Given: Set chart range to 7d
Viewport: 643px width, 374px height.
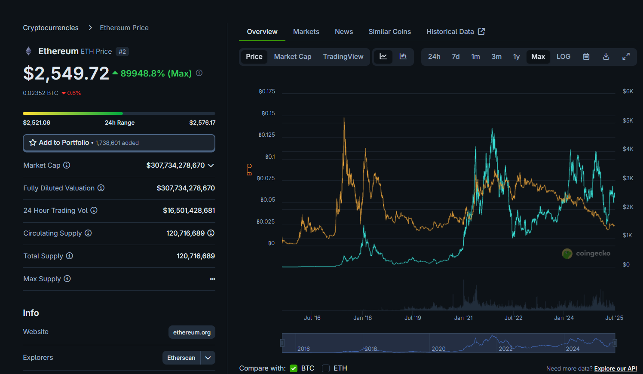Looking at the screenshot, I should [456, 57].
